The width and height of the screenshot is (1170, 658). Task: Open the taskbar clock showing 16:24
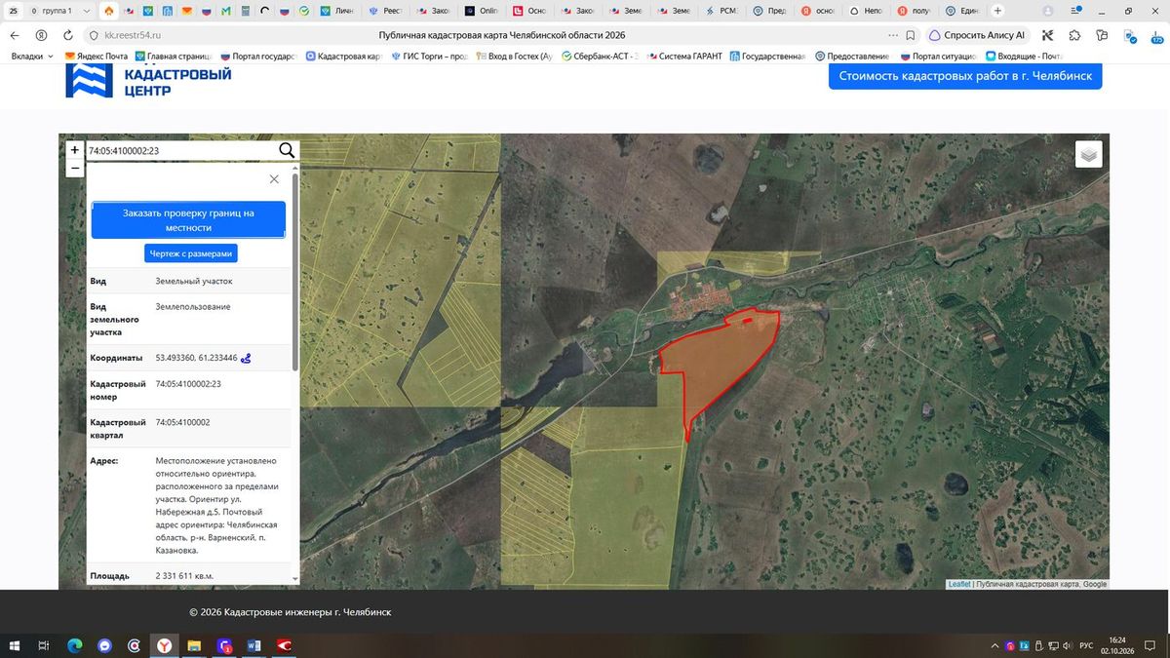[1117, 645]
